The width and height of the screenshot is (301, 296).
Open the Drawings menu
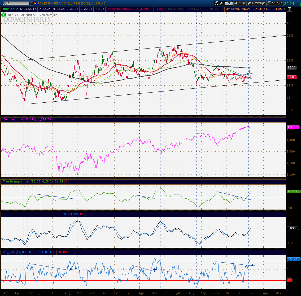tap(256, 3)
